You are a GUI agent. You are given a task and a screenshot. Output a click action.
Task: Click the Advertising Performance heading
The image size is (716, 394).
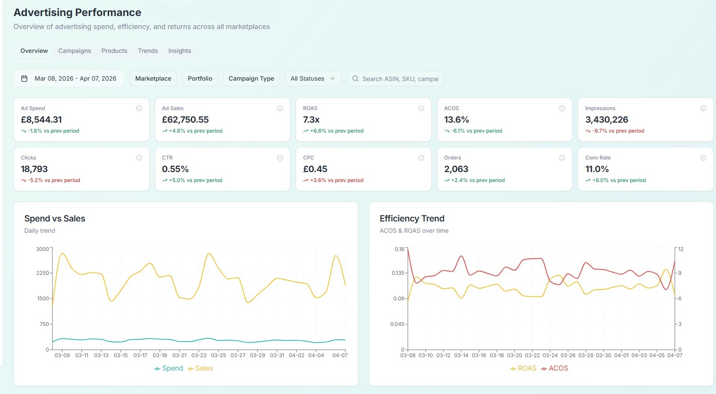click(x=77, y=13)
